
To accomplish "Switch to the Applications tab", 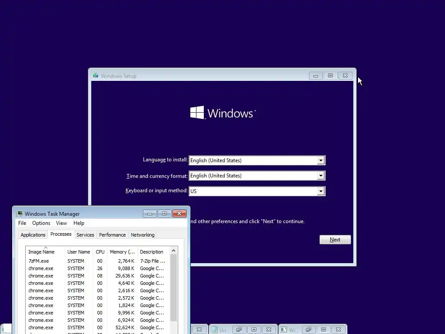I will [33, 235].
